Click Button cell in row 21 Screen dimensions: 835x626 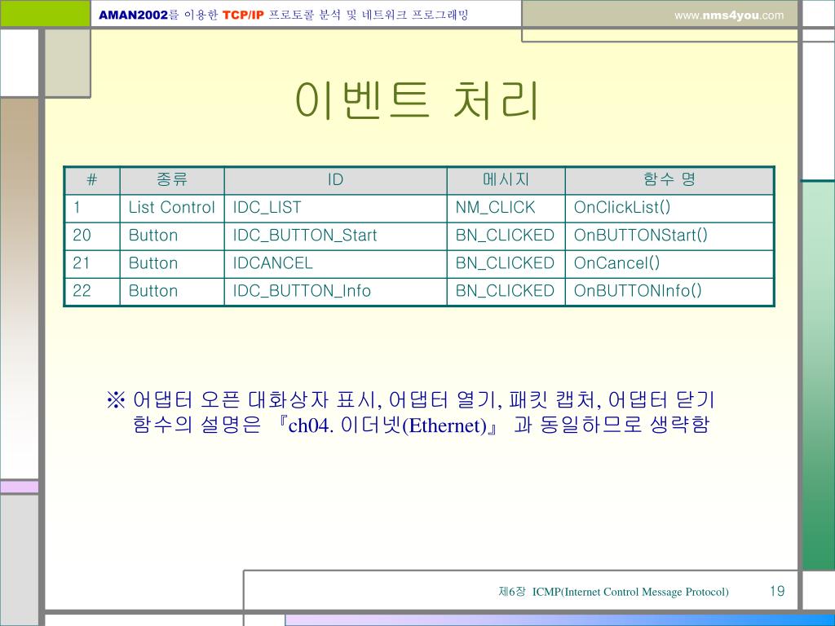coord(172,263)
